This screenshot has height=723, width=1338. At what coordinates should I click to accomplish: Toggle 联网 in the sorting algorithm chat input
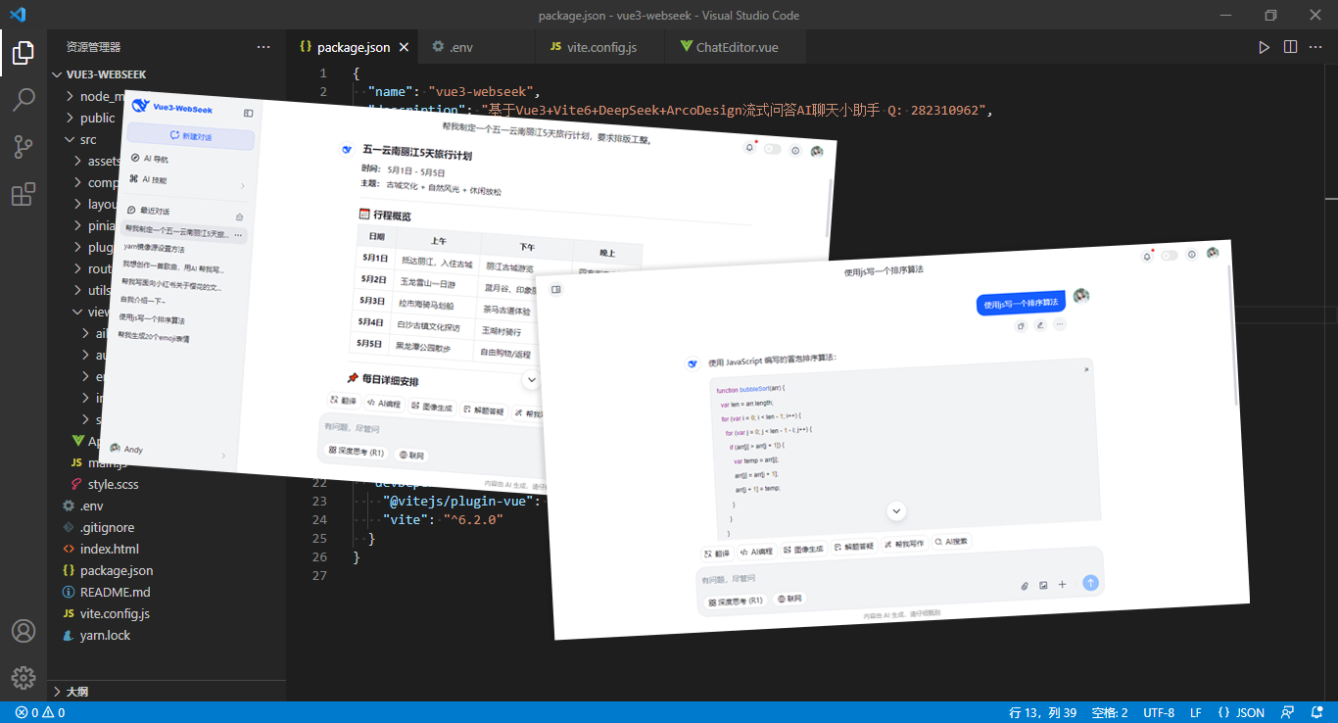789,599
